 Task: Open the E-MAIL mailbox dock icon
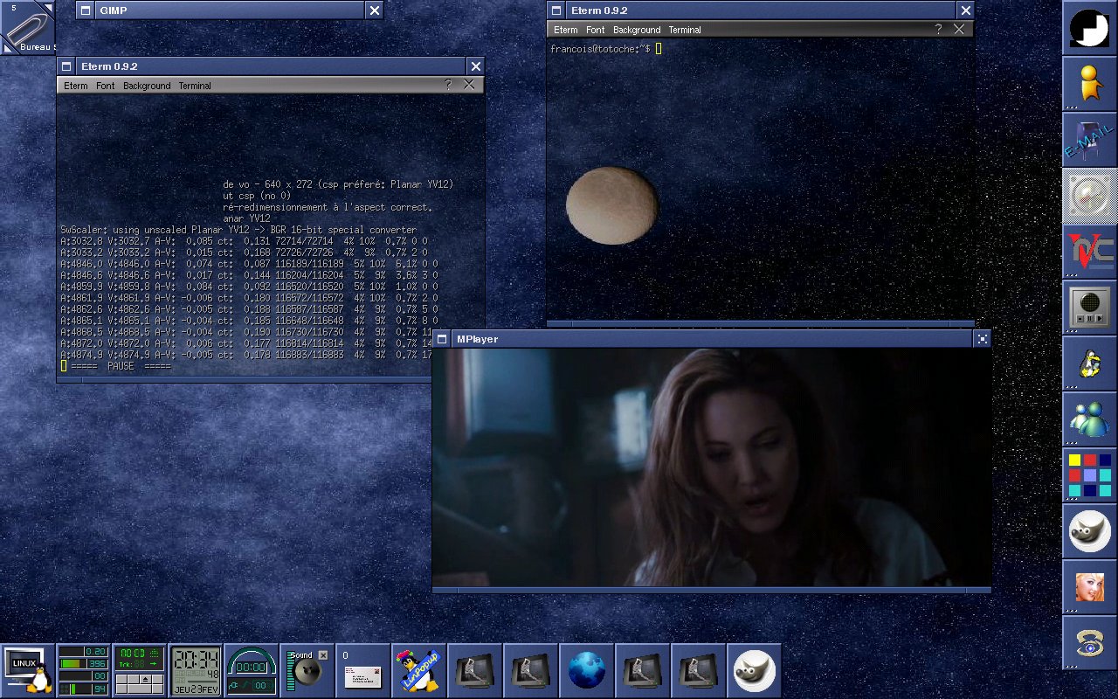[1089, 140]
